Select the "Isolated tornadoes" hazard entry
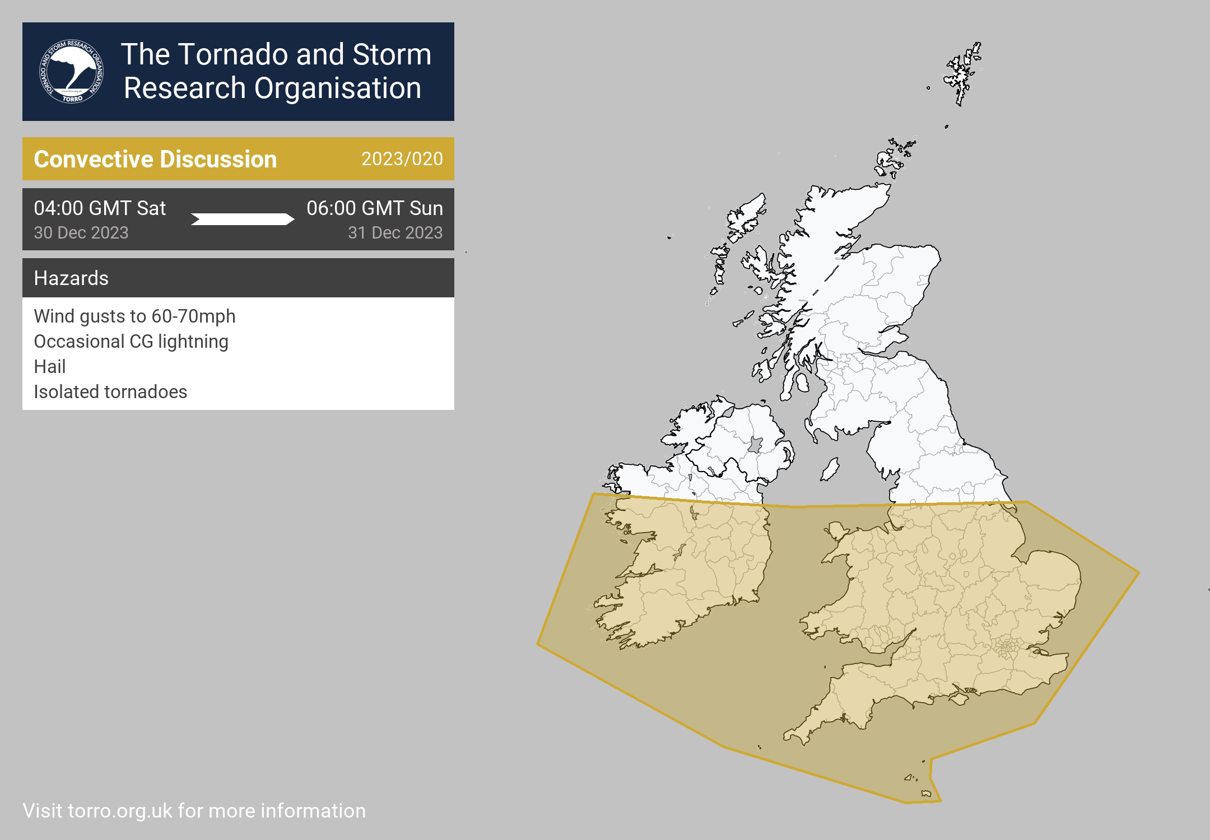1210x840 pixels. 110,392
